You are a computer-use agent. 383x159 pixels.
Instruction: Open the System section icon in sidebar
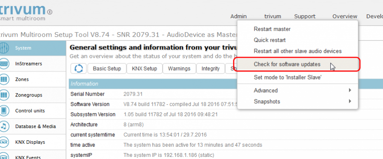tap(4, 48)
